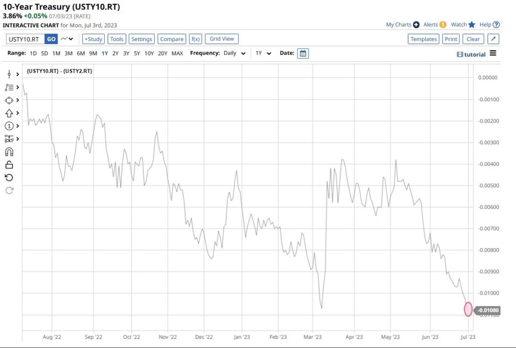Click the Print button
This screenshot has width=516, height=348.
[x=451, y=39]
